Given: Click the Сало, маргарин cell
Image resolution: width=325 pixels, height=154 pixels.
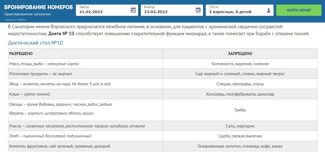Looking at the screenshot, I should click(x=240, y=126).
